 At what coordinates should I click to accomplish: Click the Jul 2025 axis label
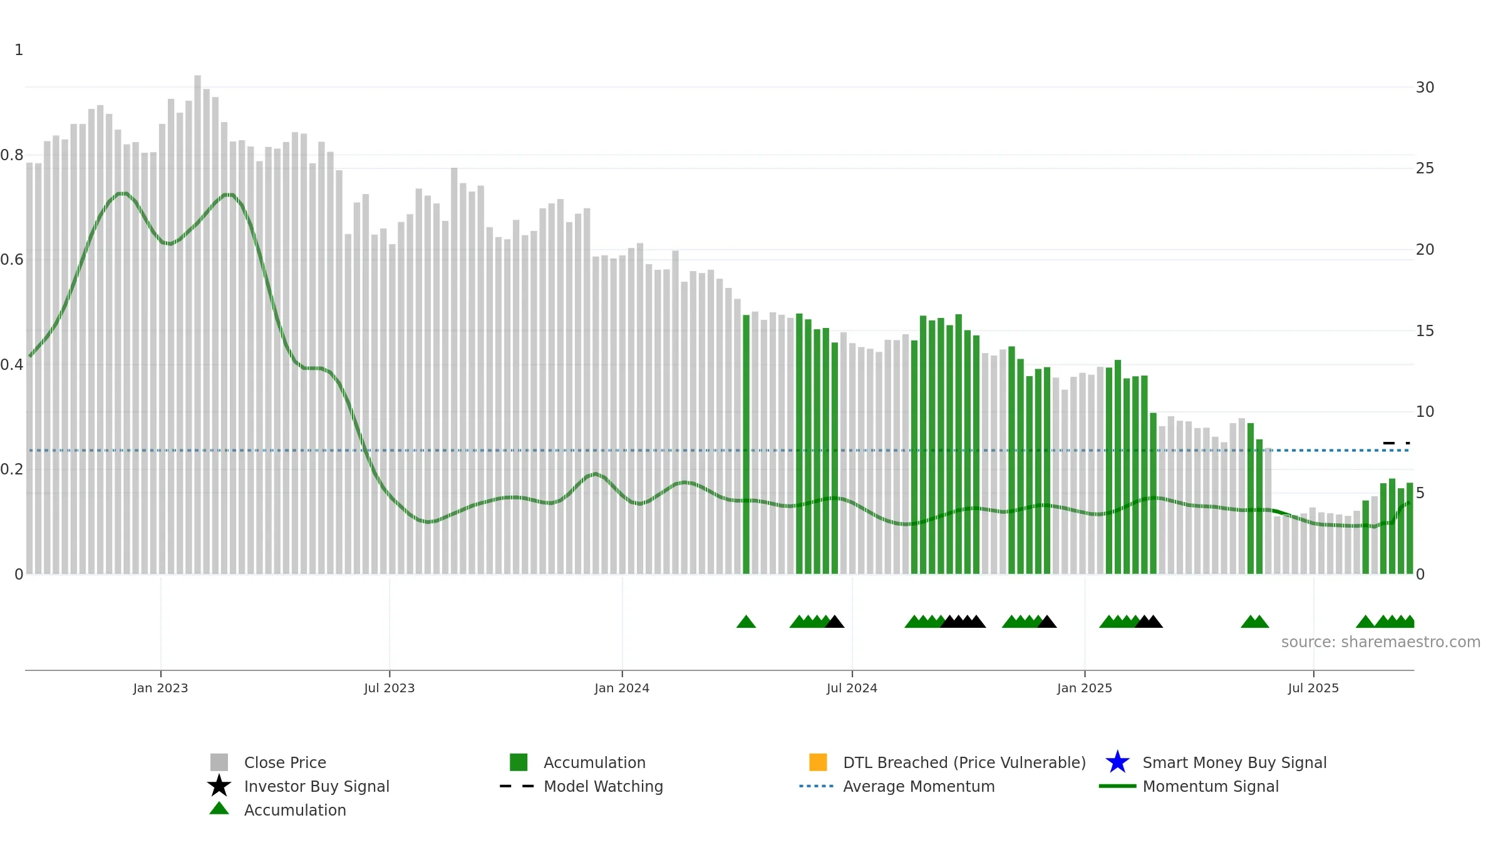coord(1313,689)
